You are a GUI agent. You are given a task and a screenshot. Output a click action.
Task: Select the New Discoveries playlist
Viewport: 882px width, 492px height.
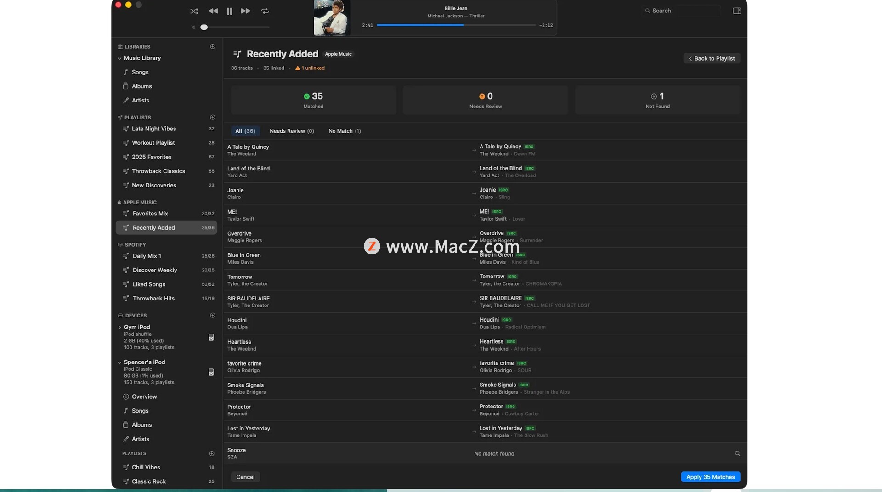[x=166, y=186]
